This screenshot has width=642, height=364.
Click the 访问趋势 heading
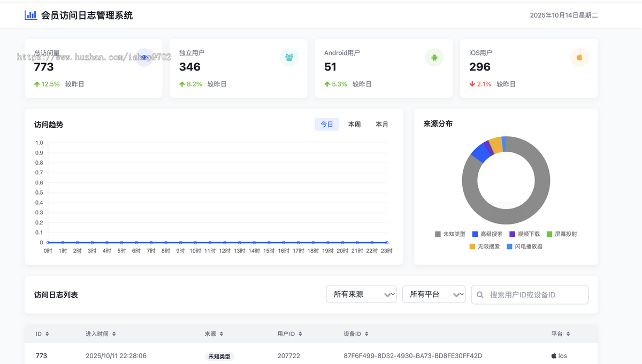click(49, 125)
